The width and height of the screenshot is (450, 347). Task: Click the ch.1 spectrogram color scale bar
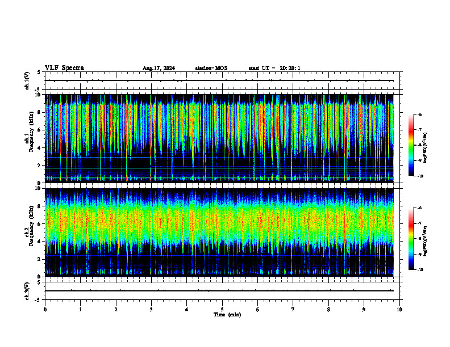coord(411,145)
